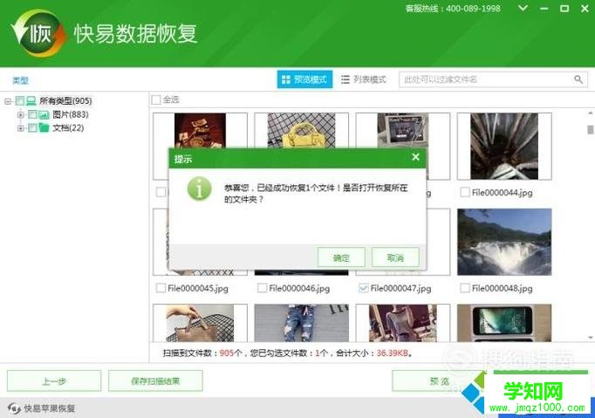Click the folder icon beside 文档(22)
The image size is (595, 418).
pos(44,127)
